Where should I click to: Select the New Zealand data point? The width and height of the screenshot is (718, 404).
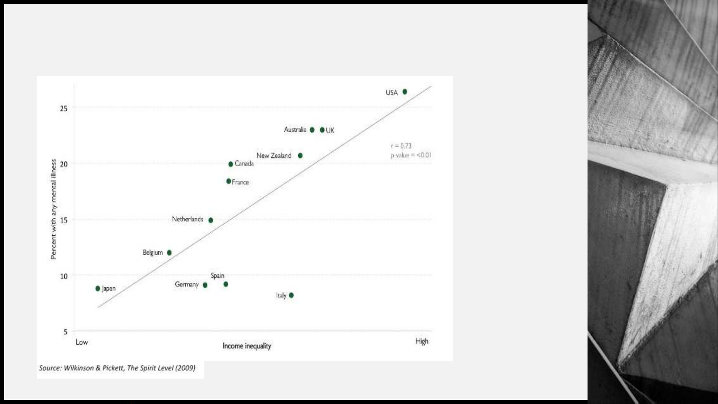300,155
